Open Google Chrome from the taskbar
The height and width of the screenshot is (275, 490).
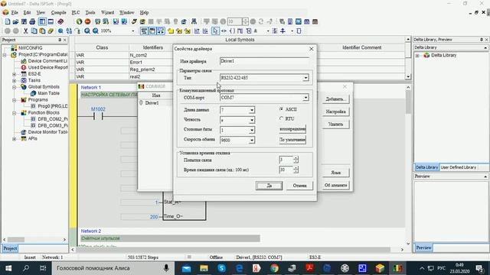274,268
